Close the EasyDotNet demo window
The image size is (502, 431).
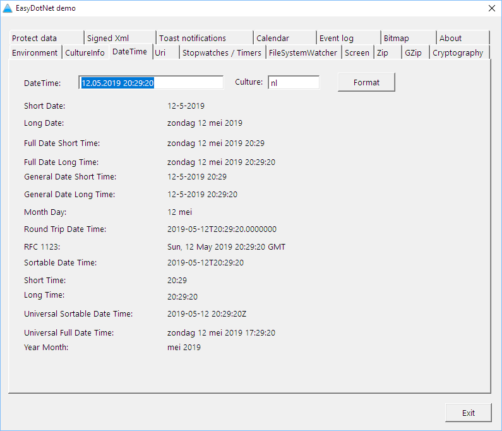coord(491,8)
